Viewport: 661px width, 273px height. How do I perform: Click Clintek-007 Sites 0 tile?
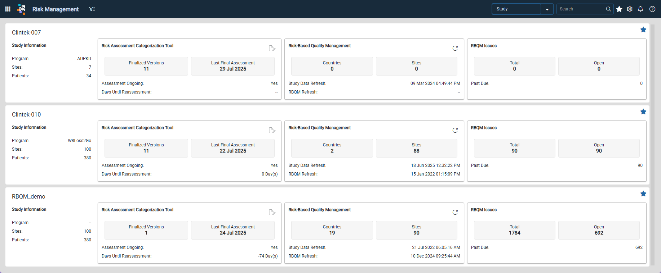click(417, 66)
